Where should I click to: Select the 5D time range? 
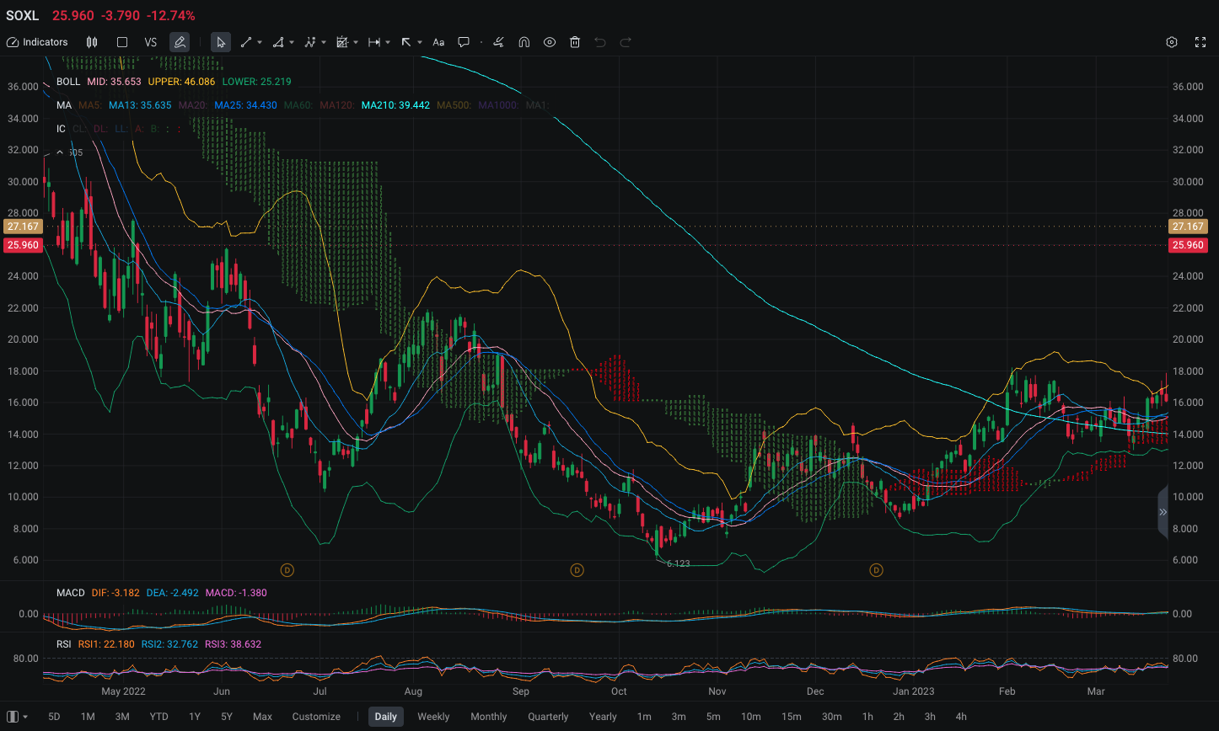coord(54,717)
